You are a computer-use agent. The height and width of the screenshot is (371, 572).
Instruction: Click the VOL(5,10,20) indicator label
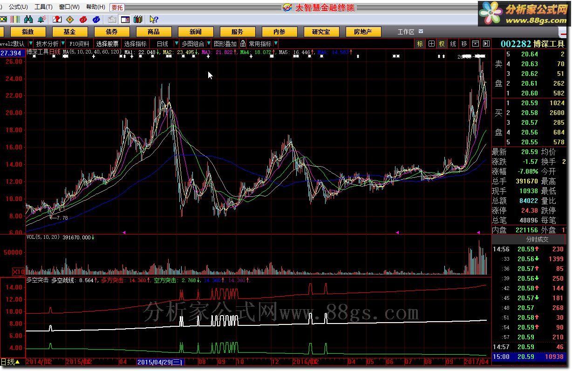(x=43, y=237)
